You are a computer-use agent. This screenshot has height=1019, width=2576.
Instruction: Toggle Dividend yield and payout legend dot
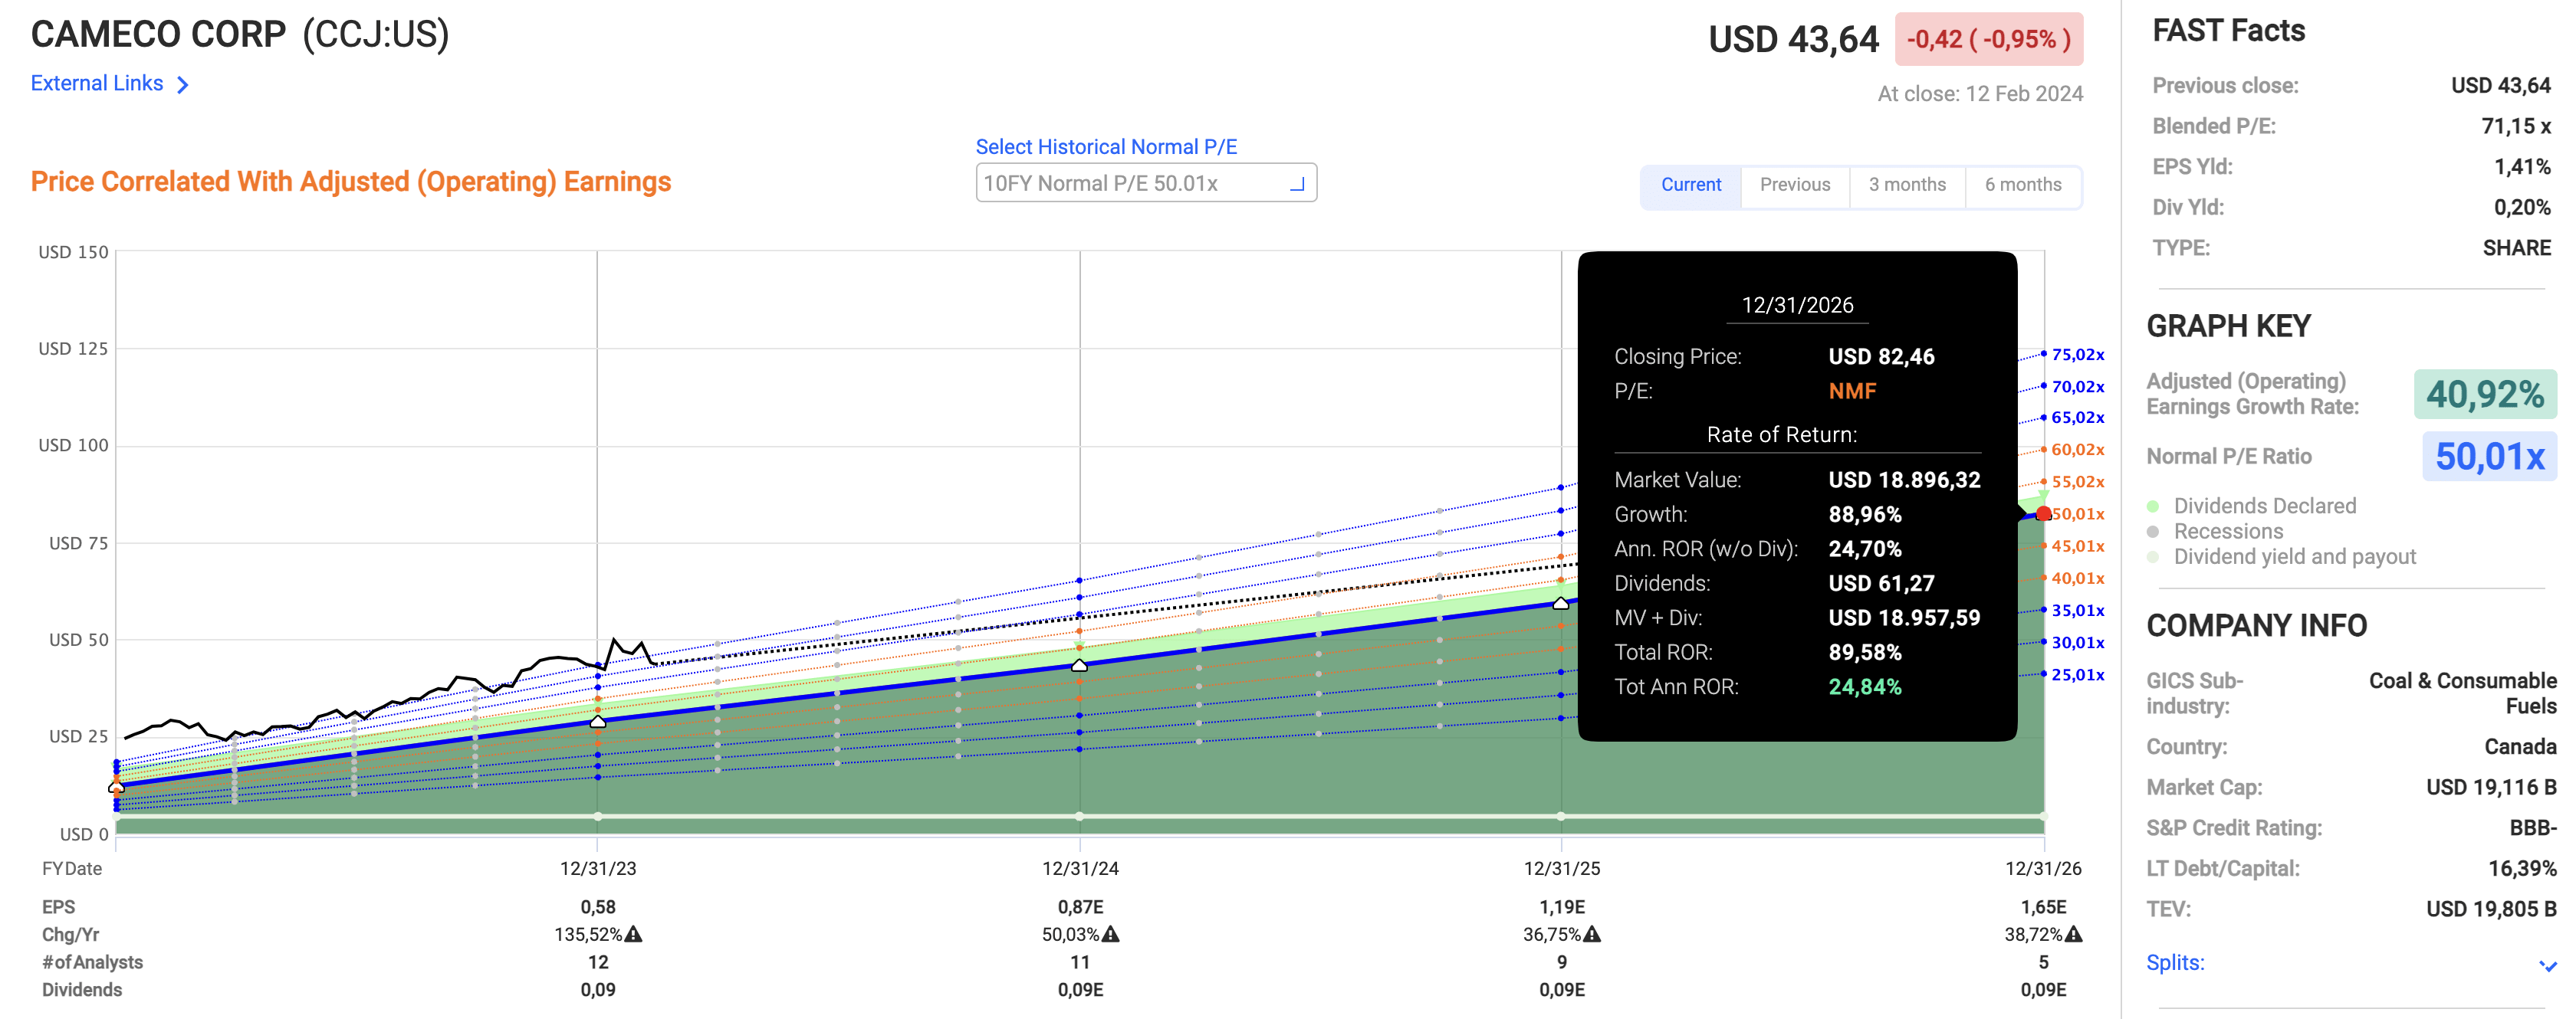(x=2153, y=558)
